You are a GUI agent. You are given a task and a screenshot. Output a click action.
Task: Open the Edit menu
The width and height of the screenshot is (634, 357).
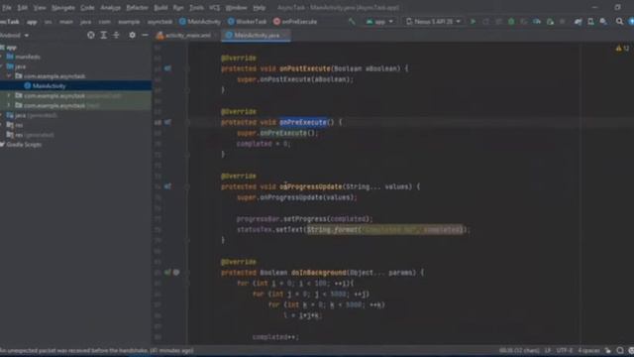point(22,8)
